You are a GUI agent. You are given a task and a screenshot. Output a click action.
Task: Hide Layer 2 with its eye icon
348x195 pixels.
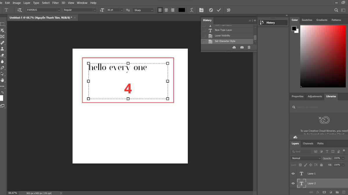[x=293, y=183]
